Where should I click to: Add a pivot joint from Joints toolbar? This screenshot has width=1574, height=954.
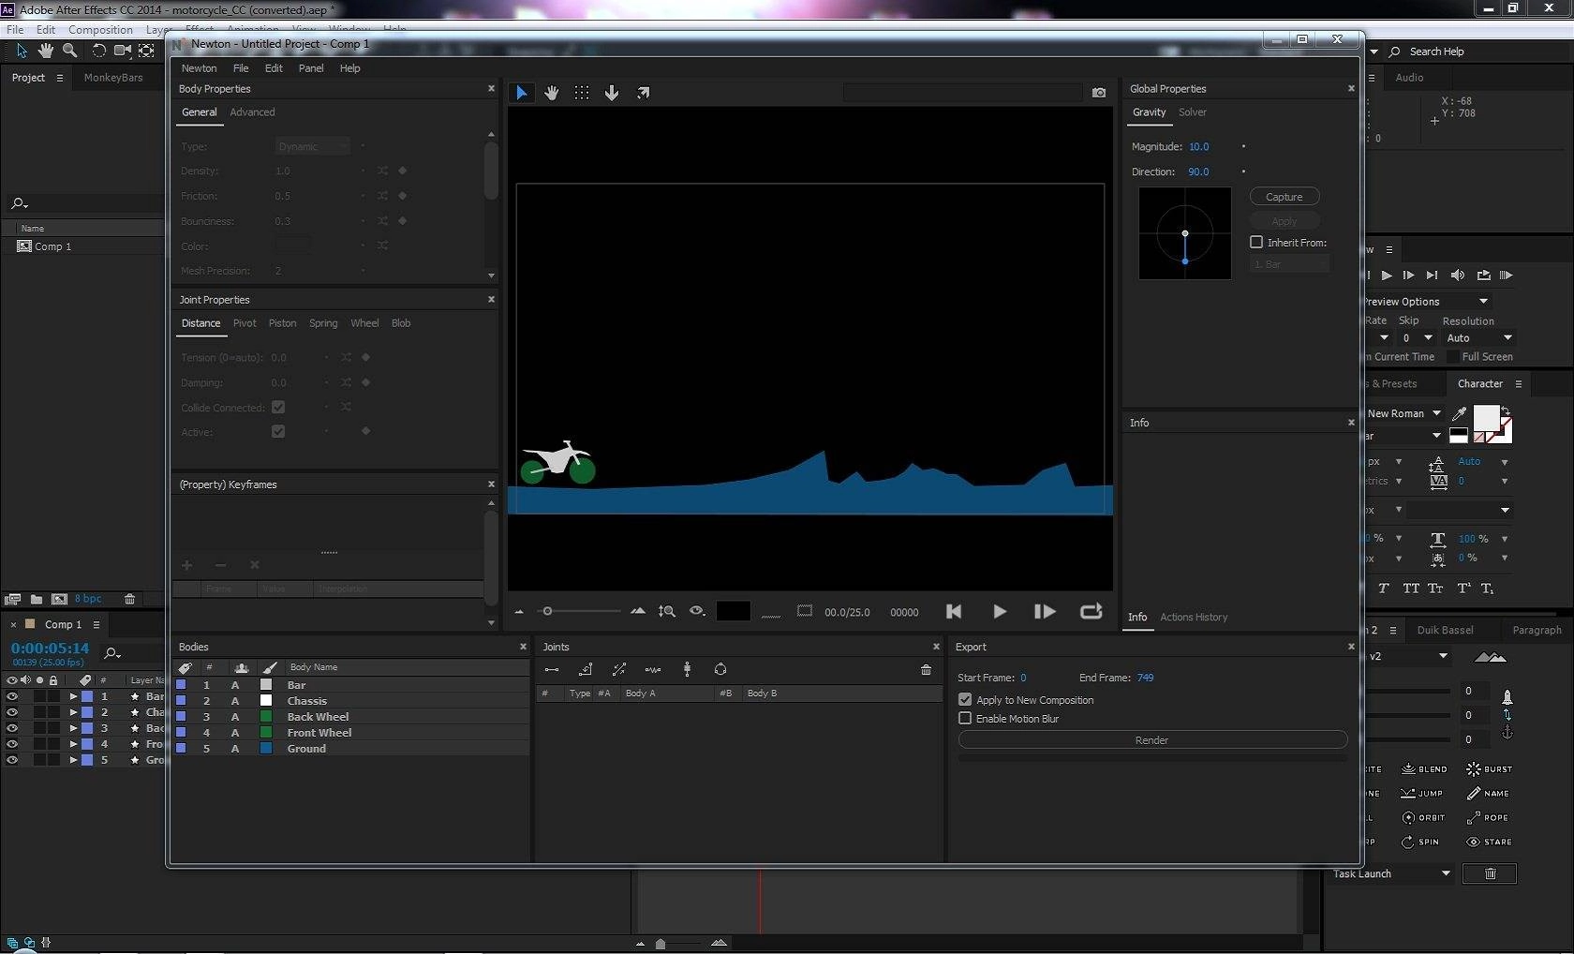click(586, 669)
